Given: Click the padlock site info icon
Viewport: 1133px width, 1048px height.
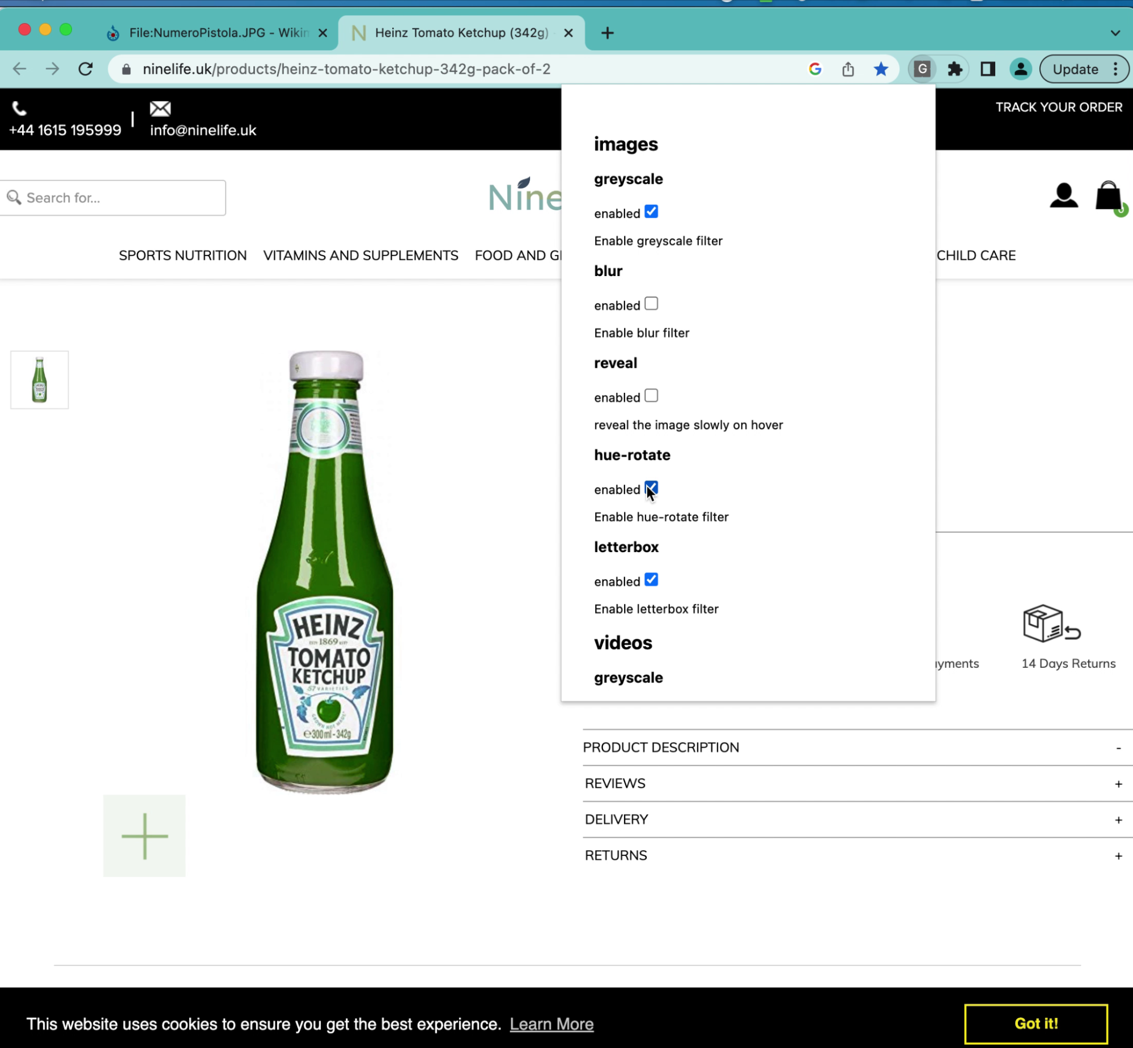Looking at the screenshot, I should [126, 69].
